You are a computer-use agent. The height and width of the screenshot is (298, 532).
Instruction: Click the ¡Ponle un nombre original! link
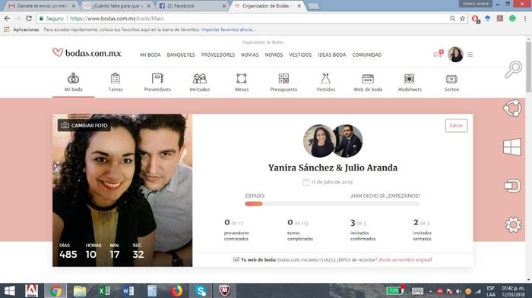pos(405,260)
